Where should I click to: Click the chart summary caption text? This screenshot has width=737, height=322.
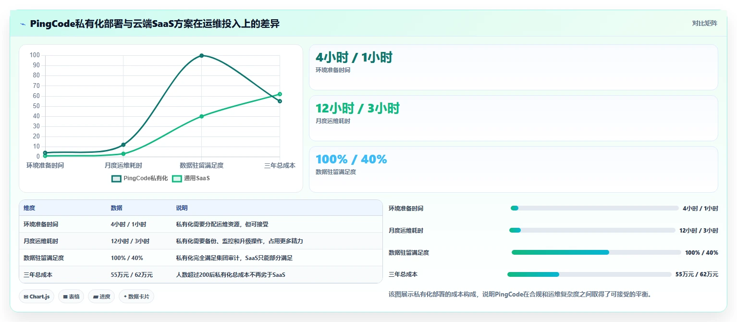(520, 294)
